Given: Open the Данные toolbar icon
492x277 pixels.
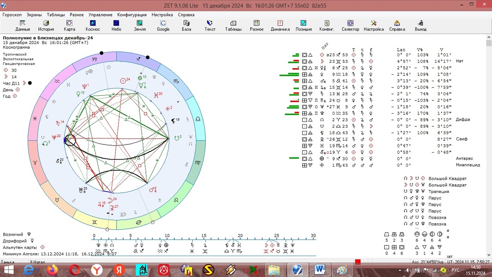Looking at the screenshot, I should pos(23,25).
